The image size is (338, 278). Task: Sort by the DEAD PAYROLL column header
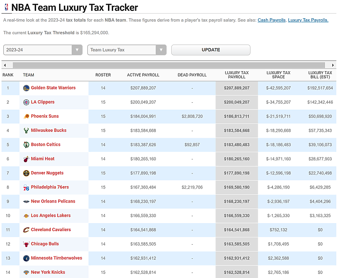click(x=192, y=75)
